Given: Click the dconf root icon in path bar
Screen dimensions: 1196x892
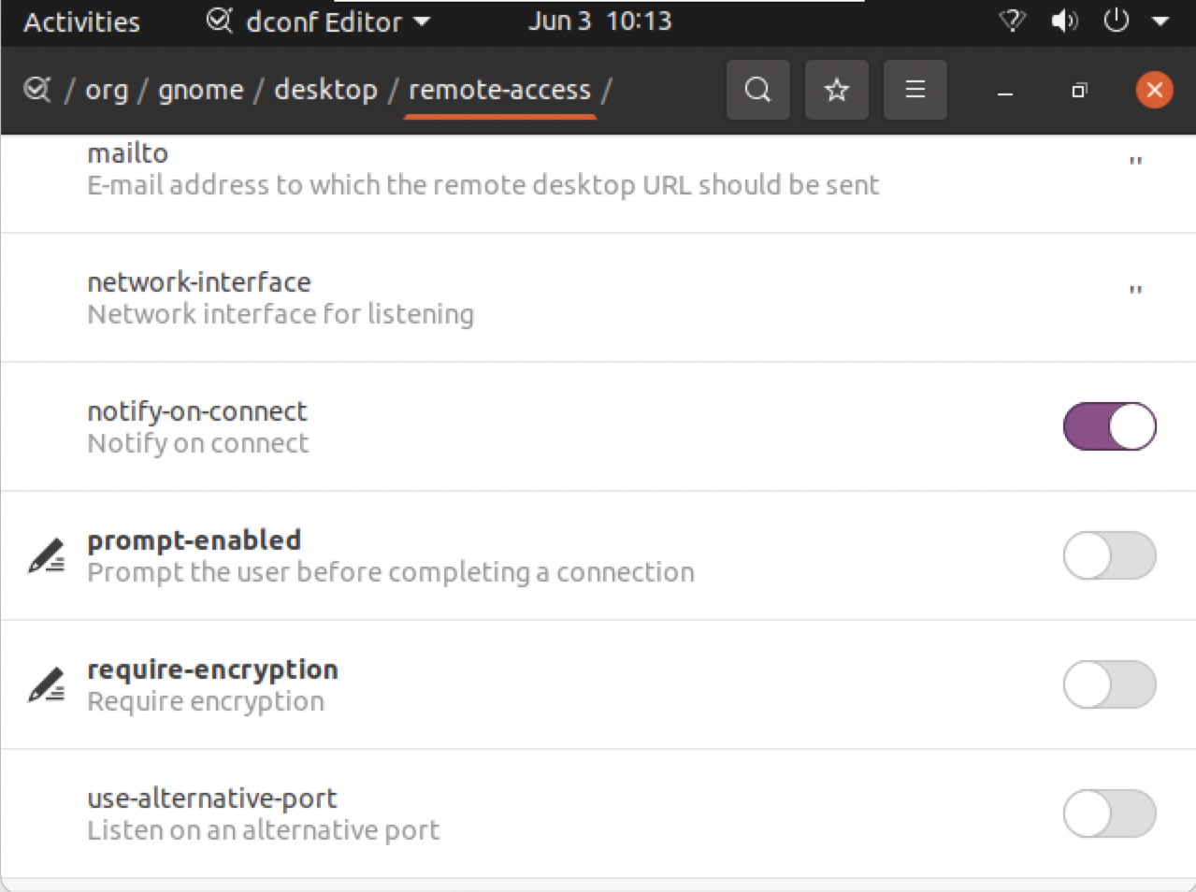Looking at the screenshot, I should tap(36, 90).
